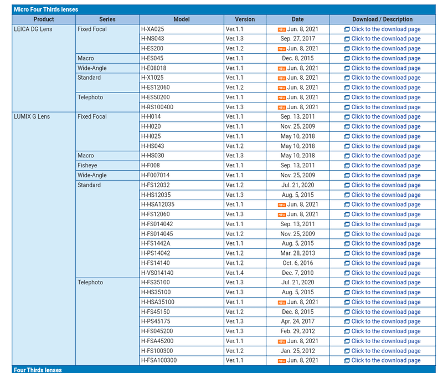443x373 pixels.
Task: Open download page link for H-PS14042
Action: (x=385, y=253)
